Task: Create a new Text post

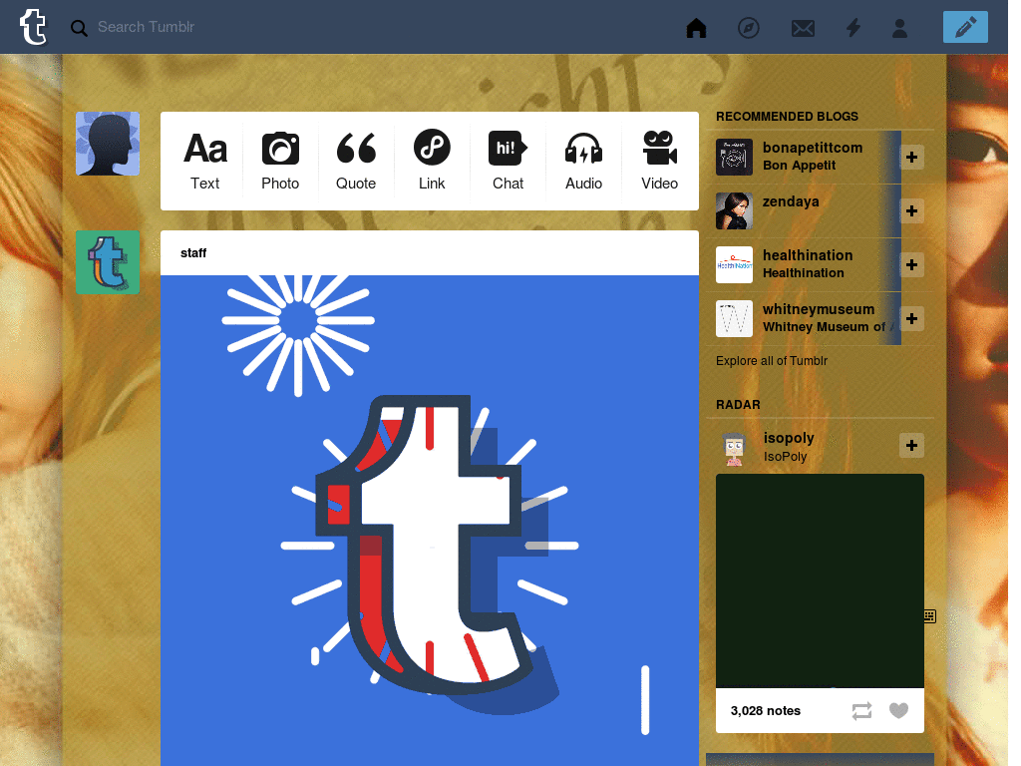Action: tap(205, 161)
